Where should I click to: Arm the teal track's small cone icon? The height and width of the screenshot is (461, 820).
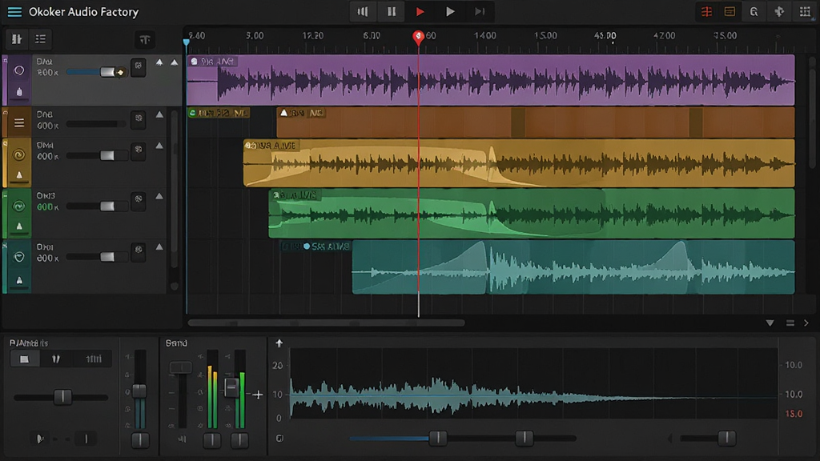19,280
